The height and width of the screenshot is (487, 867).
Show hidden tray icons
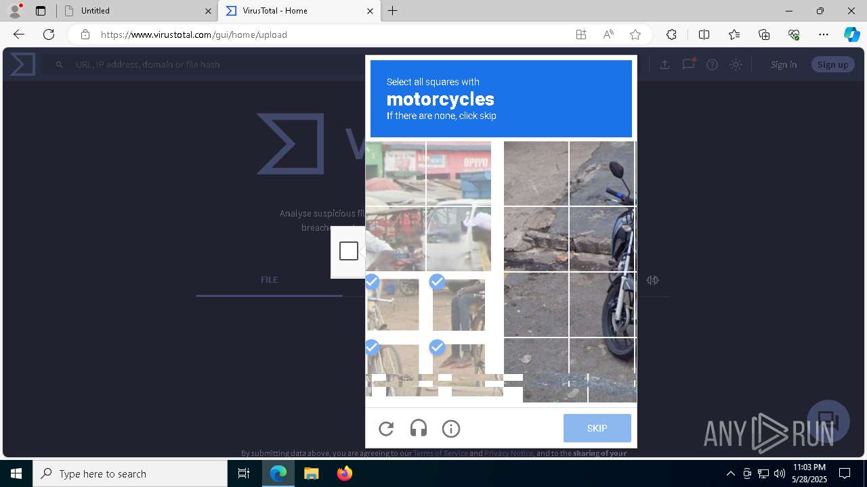click(x=730, y=473)
